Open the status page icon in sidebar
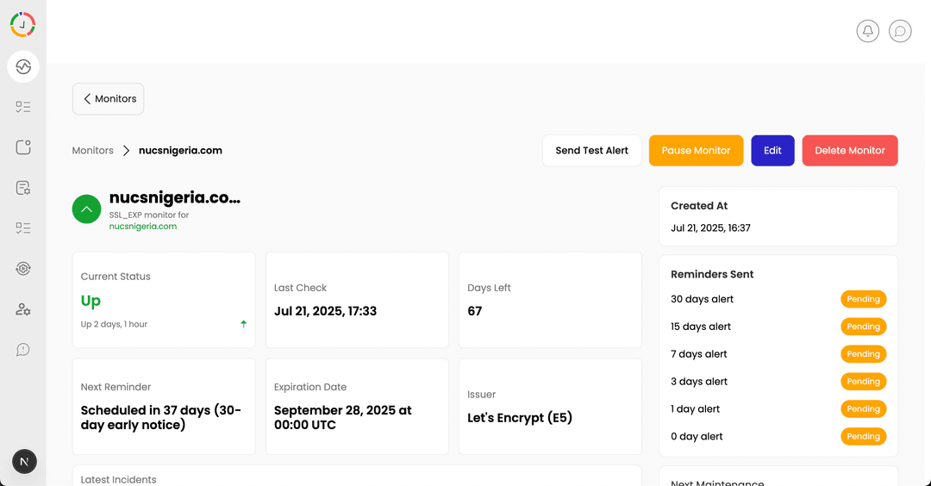Screen dimensions: 931x486 [x=23, y=147]
